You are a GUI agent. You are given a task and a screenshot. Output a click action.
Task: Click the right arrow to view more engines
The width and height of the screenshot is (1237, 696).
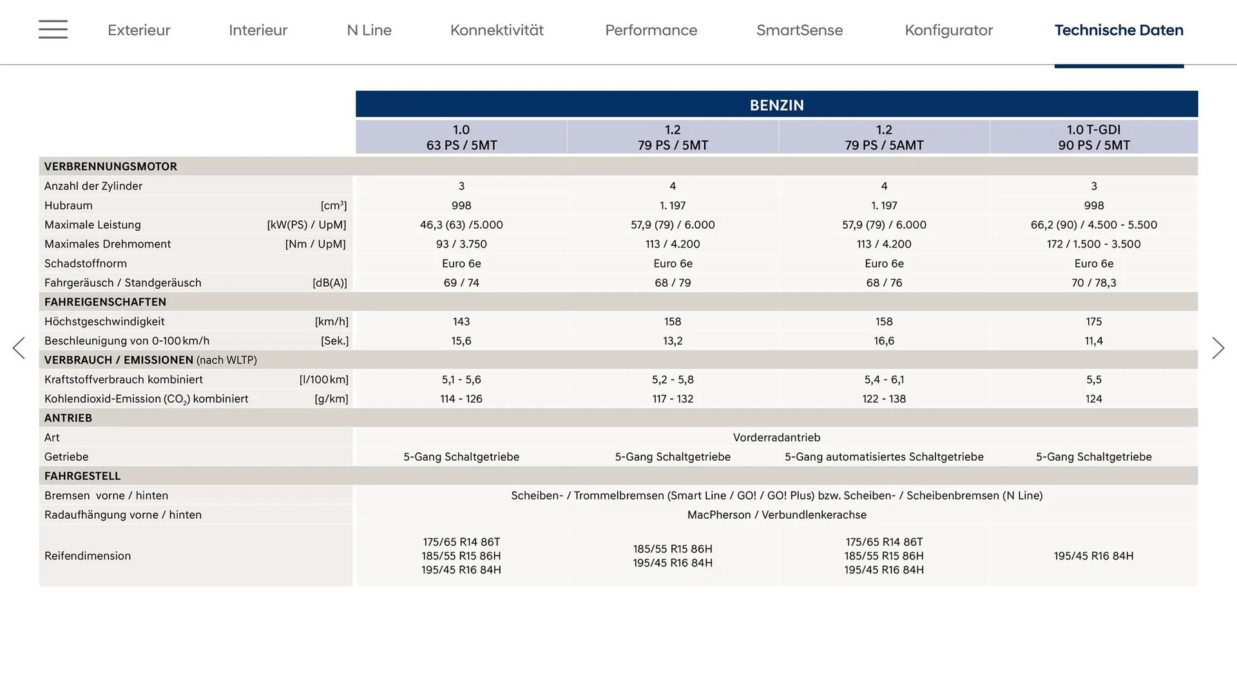1218,347
